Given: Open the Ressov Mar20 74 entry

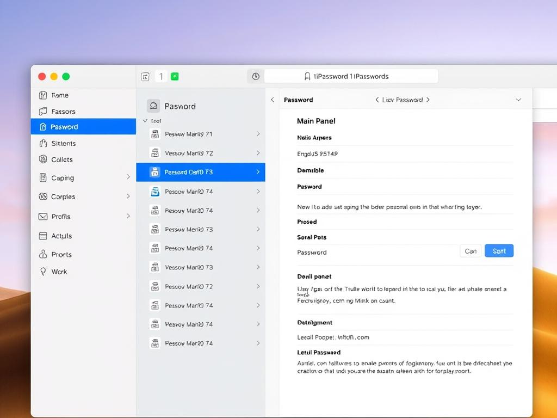Looking at the screenshot, I should 201,211.
